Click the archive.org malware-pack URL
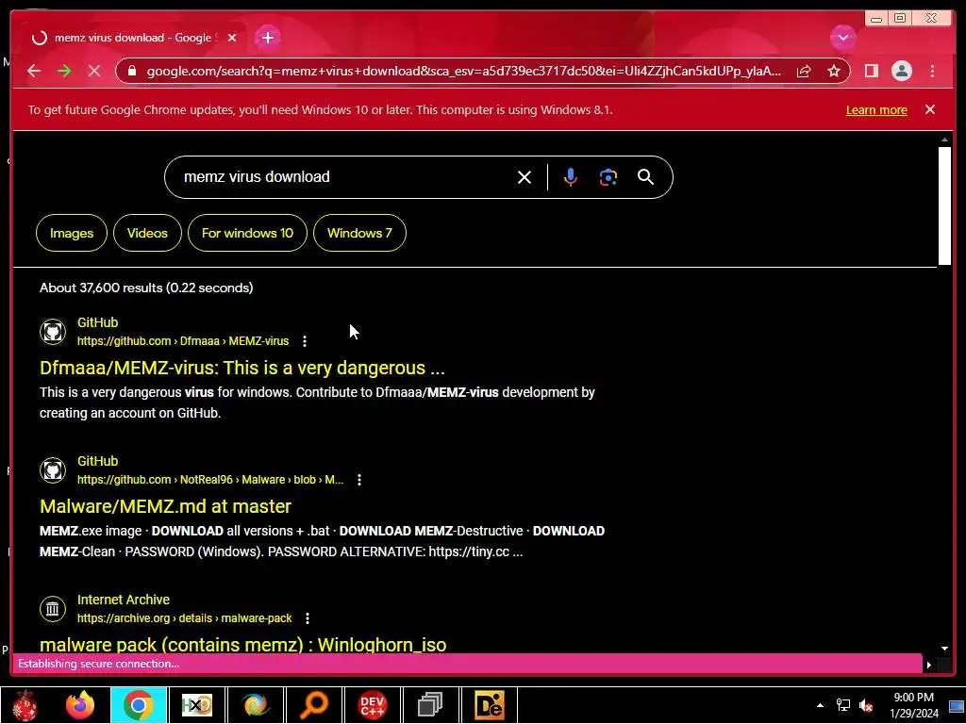Screen dimensions: 966x724 click(x=184, y=618)
